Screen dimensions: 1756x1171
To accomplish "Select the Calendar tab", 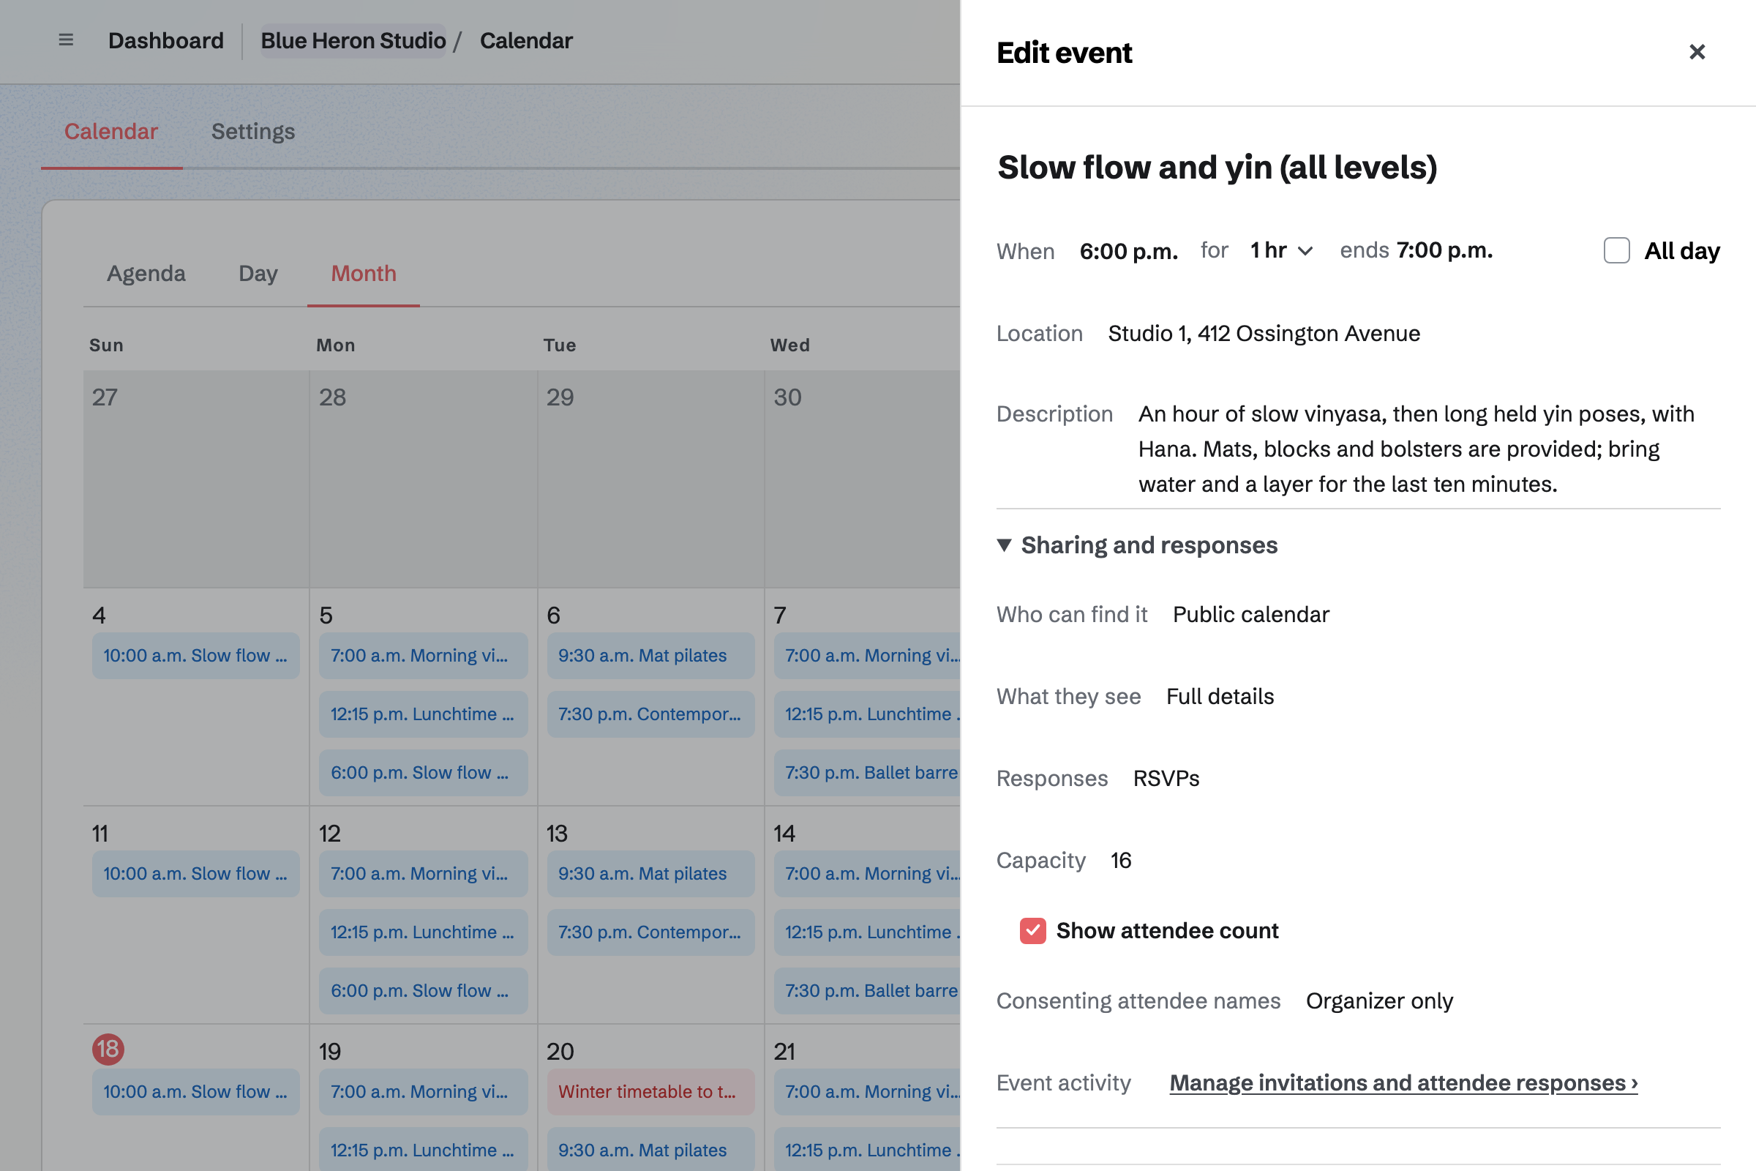I will tap(111, 132).
